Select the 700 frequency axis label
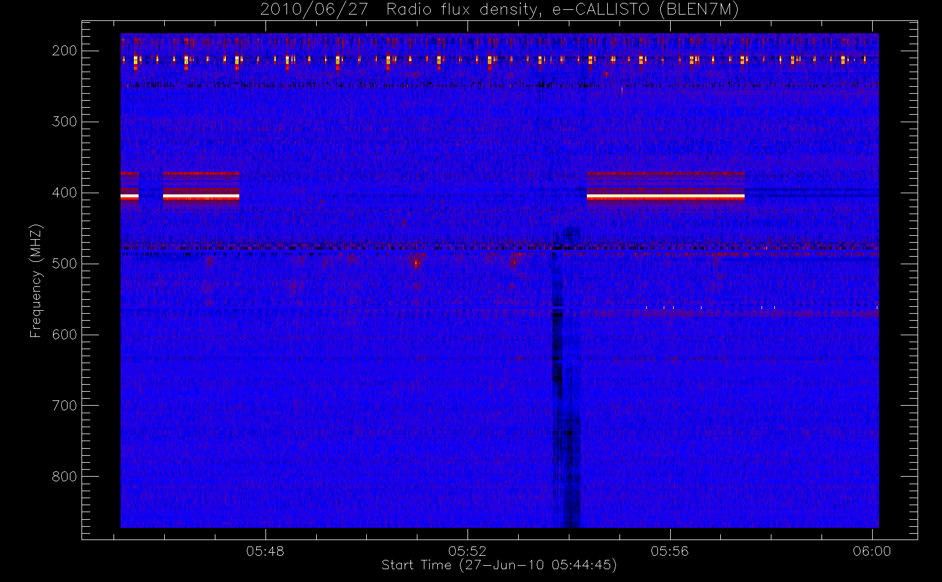The image size is (942, 582). tap(64, 406)
